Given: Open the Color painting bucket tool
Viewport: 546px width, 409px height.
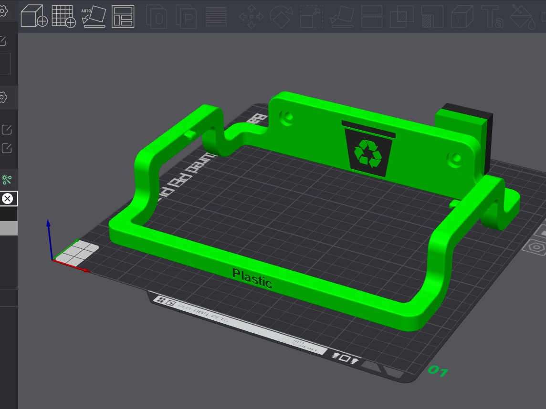Looking at the screenshot, I should (523, 16).
